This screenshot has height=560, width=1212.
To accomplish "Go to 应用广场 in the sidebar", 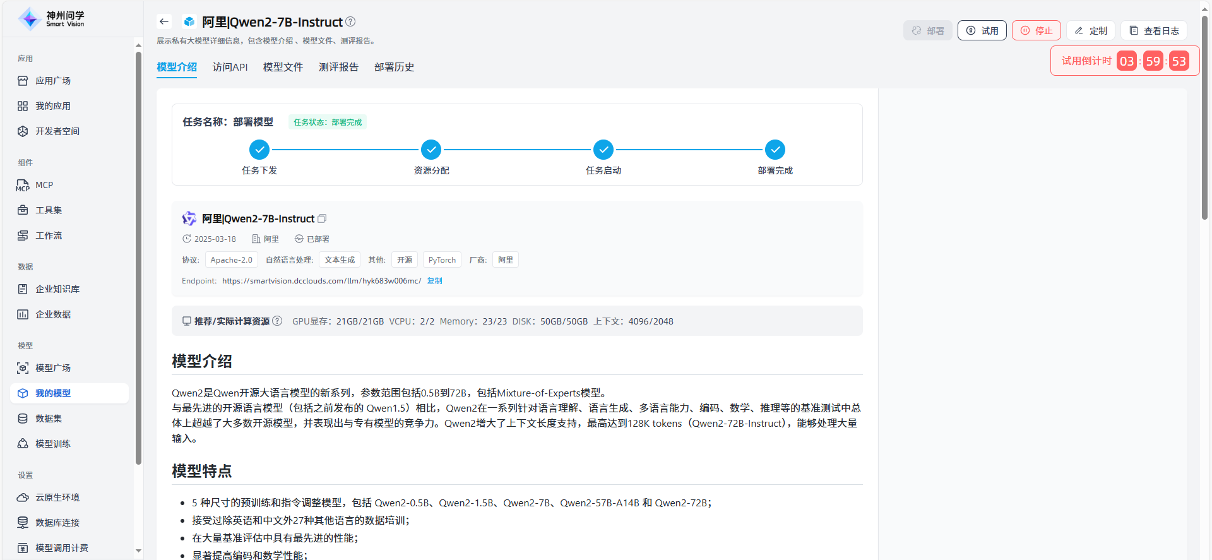I will click(x=52, y=81).
